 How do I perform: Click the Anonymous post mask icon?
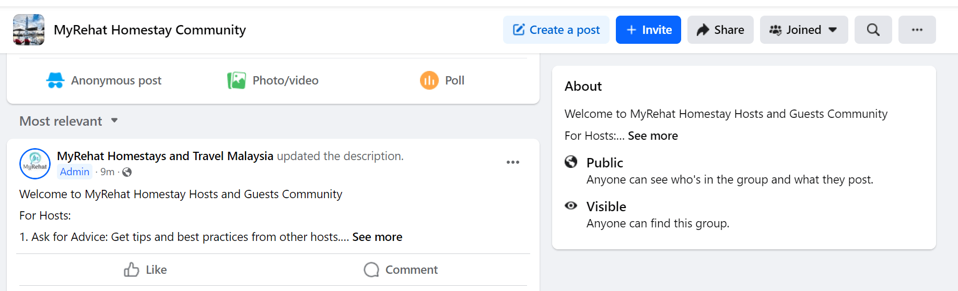pyautogui.click(x=55, y=80)
